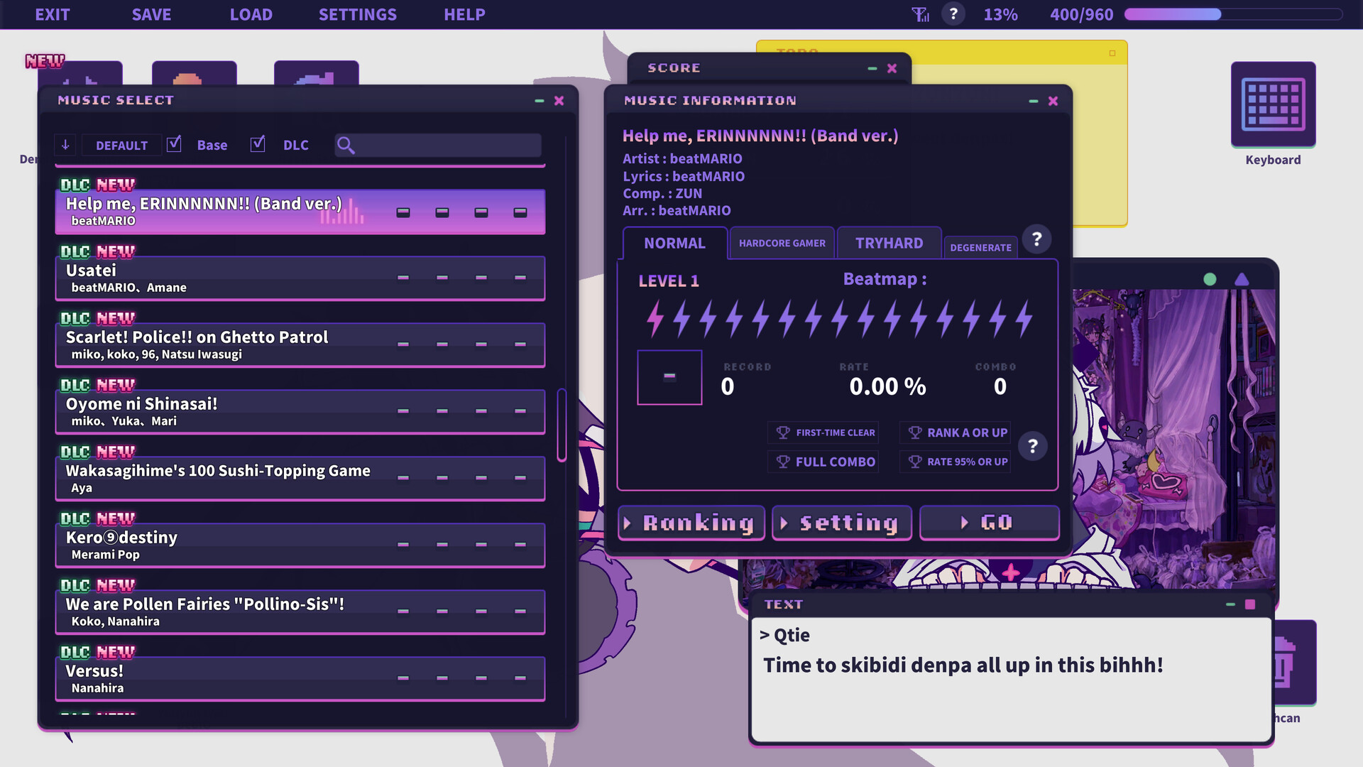Open the SETTINGS menu
This screenshot has width=1363, height=767.
click(358, 14)
